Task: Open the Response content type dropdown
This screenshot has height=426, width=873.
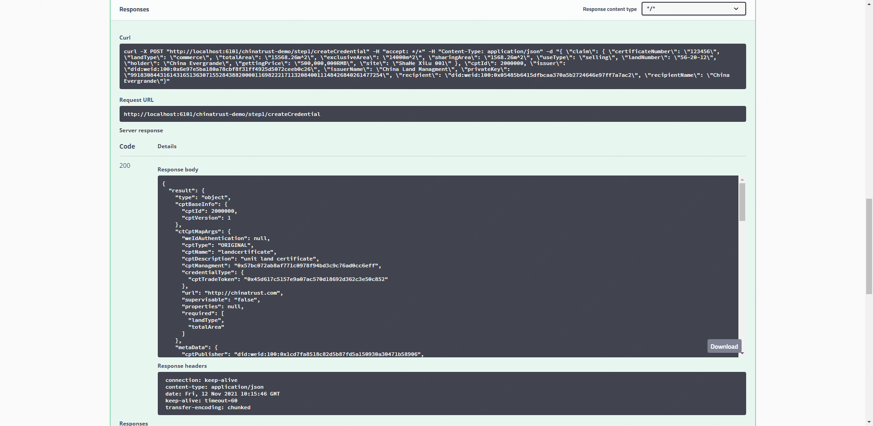Action: [x=693, y=9]
